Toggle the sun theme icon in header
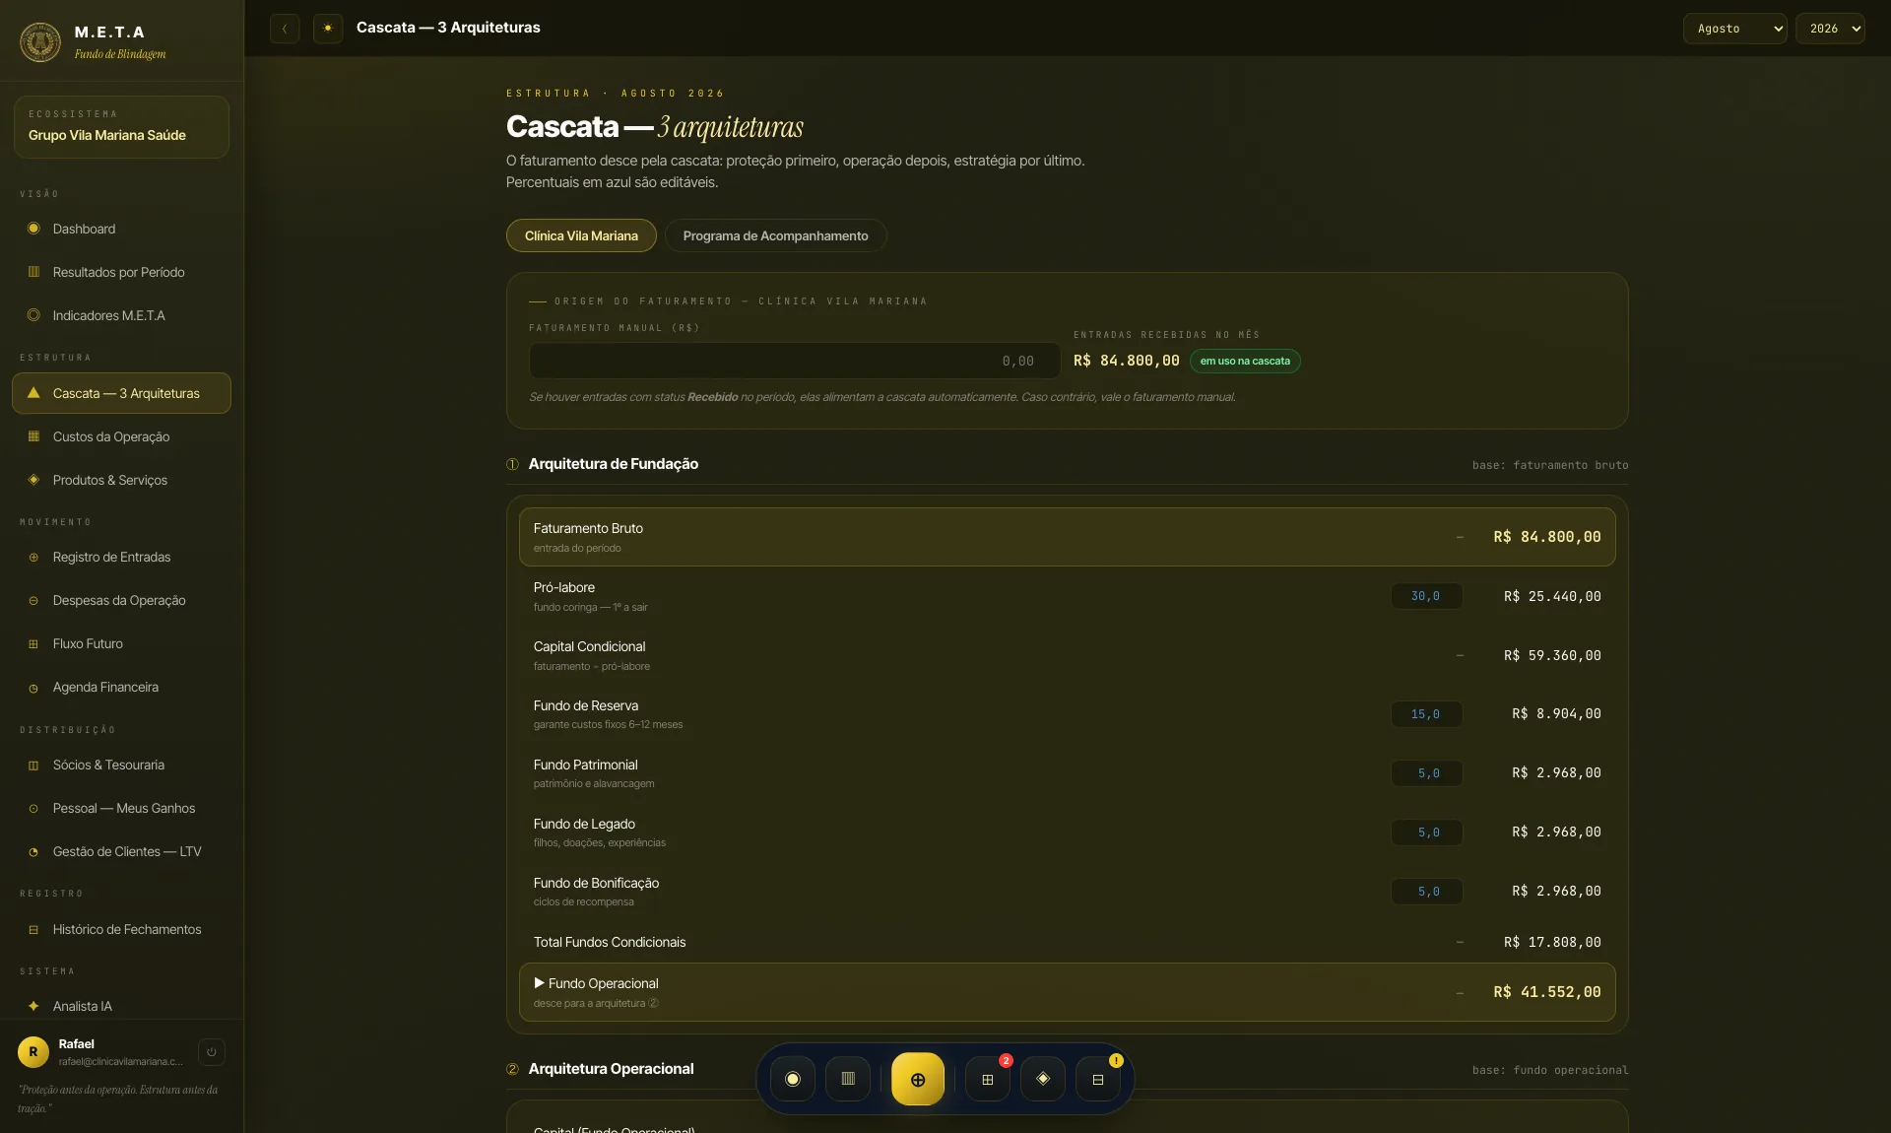Screen dimensions: 1891x1133 328,29
